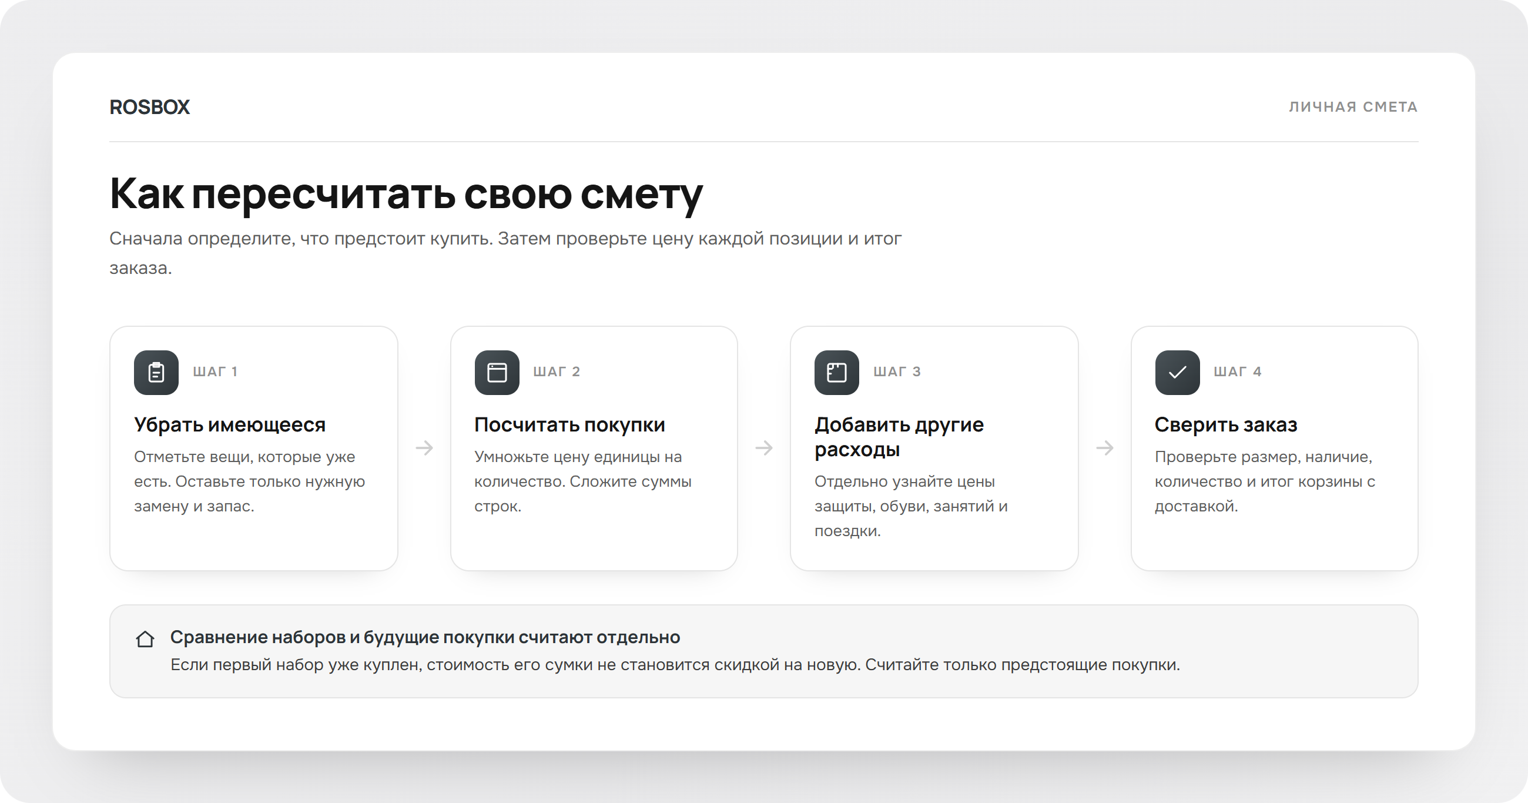The height and width of the screenshot is (803, 1528).
Task: Click the text starting Проверьте размер, наличие
Action: 1264,481
